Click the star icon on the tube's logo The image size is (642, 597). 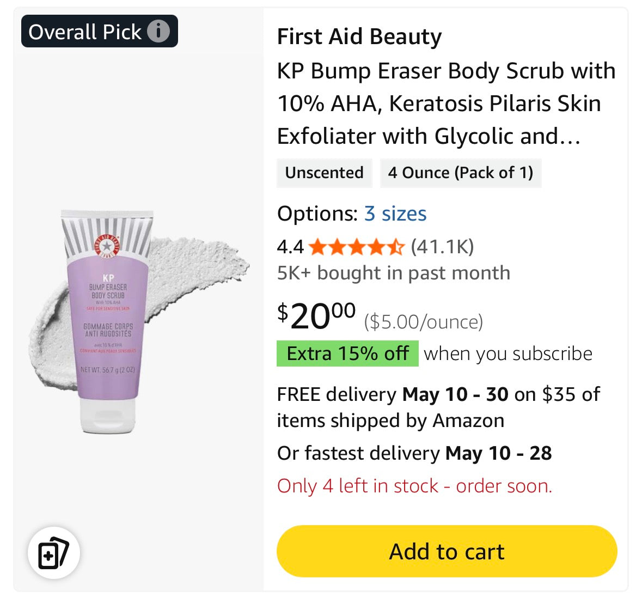tap(107, 245)
